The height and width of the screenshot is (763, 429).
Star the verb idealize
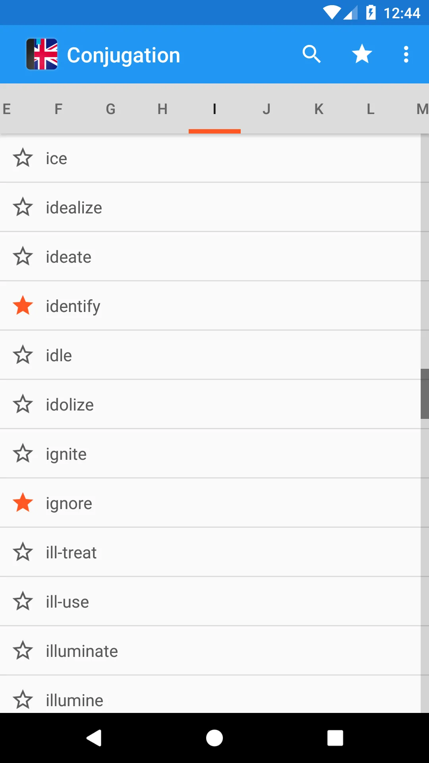(x=23, y=207)
